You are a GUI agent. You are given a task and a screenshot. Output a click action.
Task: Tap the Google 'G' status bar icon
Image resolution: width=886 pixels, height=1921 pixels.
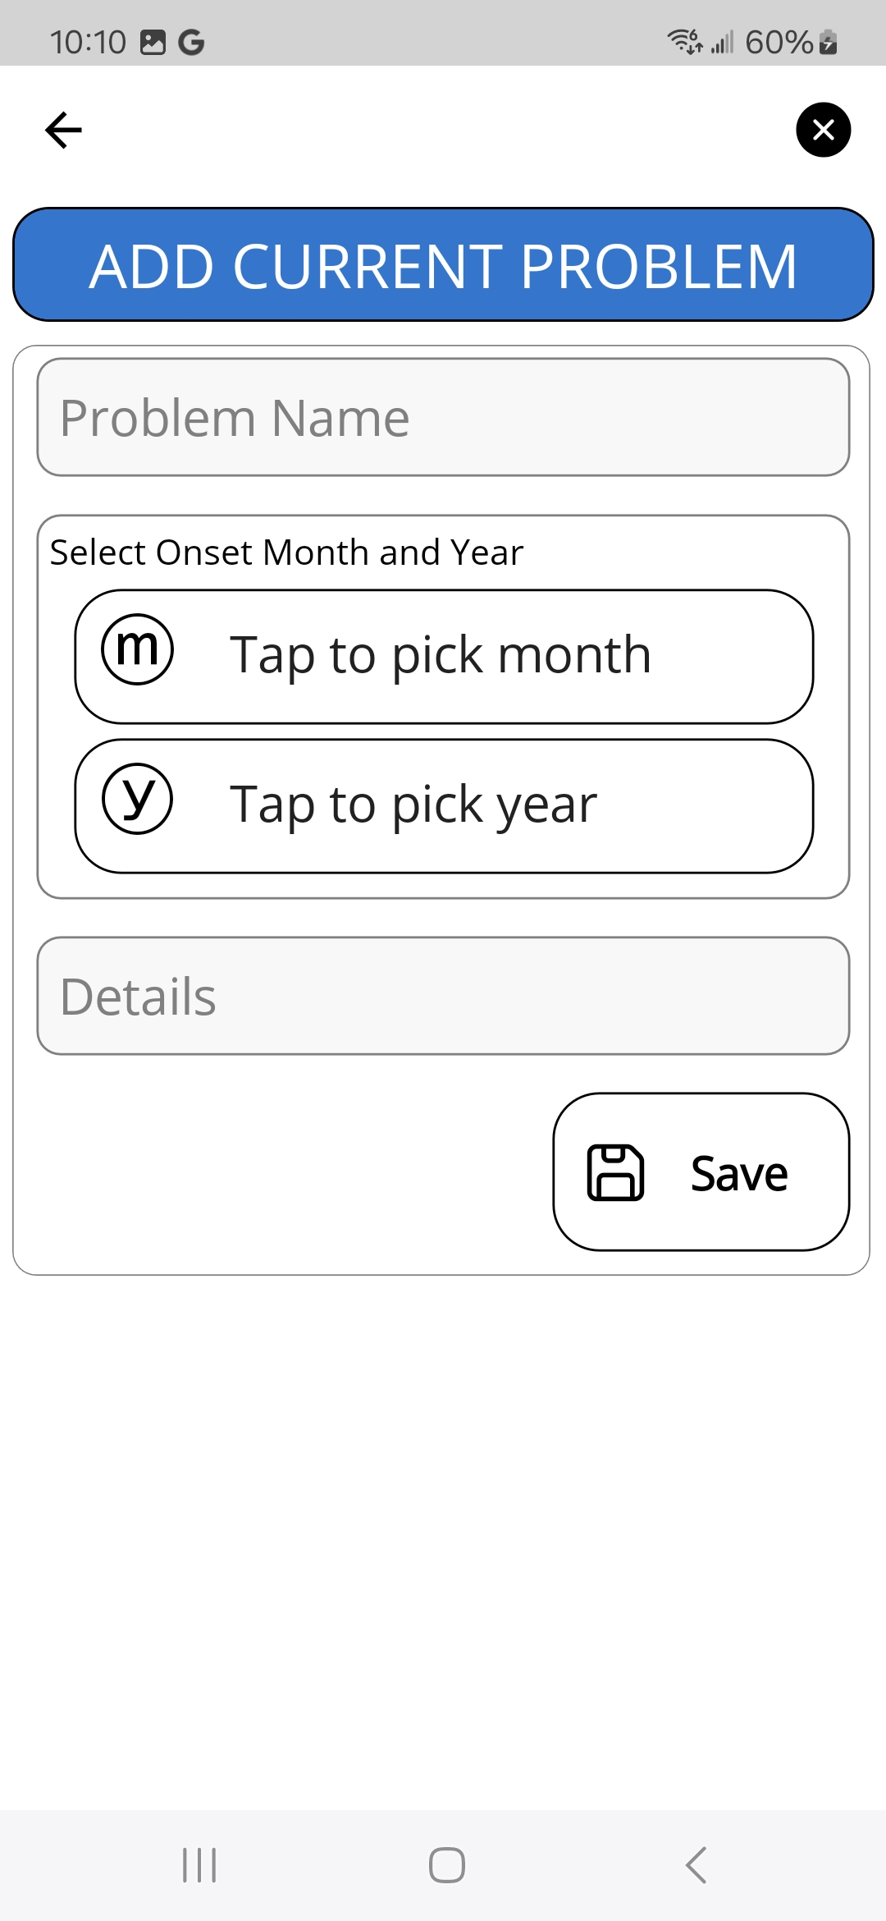191,42
